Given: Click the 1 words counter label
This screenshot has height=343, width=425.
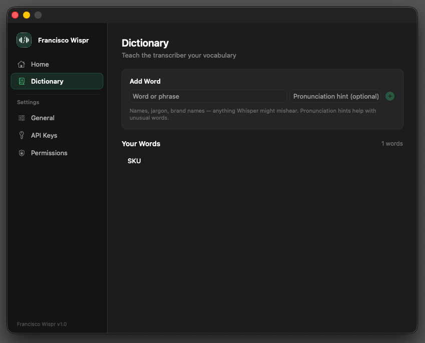Looking at the screenshot, I should click(x=392, y=143).
